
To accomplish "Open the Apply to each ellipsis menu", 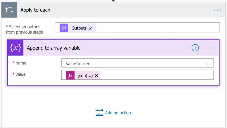I will [217, 10].
